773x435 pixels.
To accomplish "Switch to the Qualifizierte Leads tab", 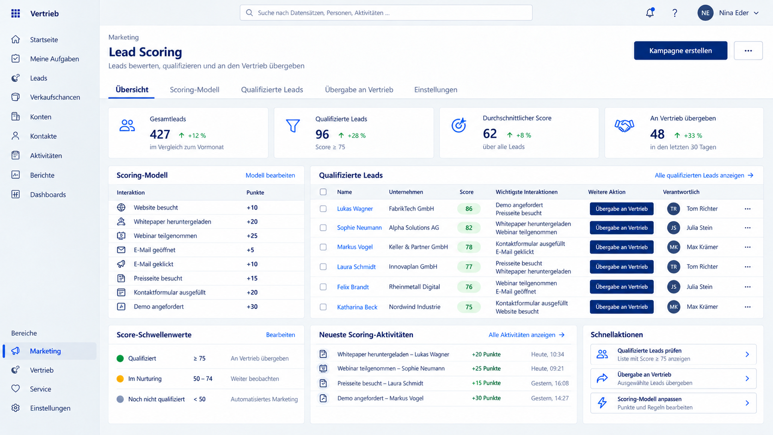I will 272,90.
